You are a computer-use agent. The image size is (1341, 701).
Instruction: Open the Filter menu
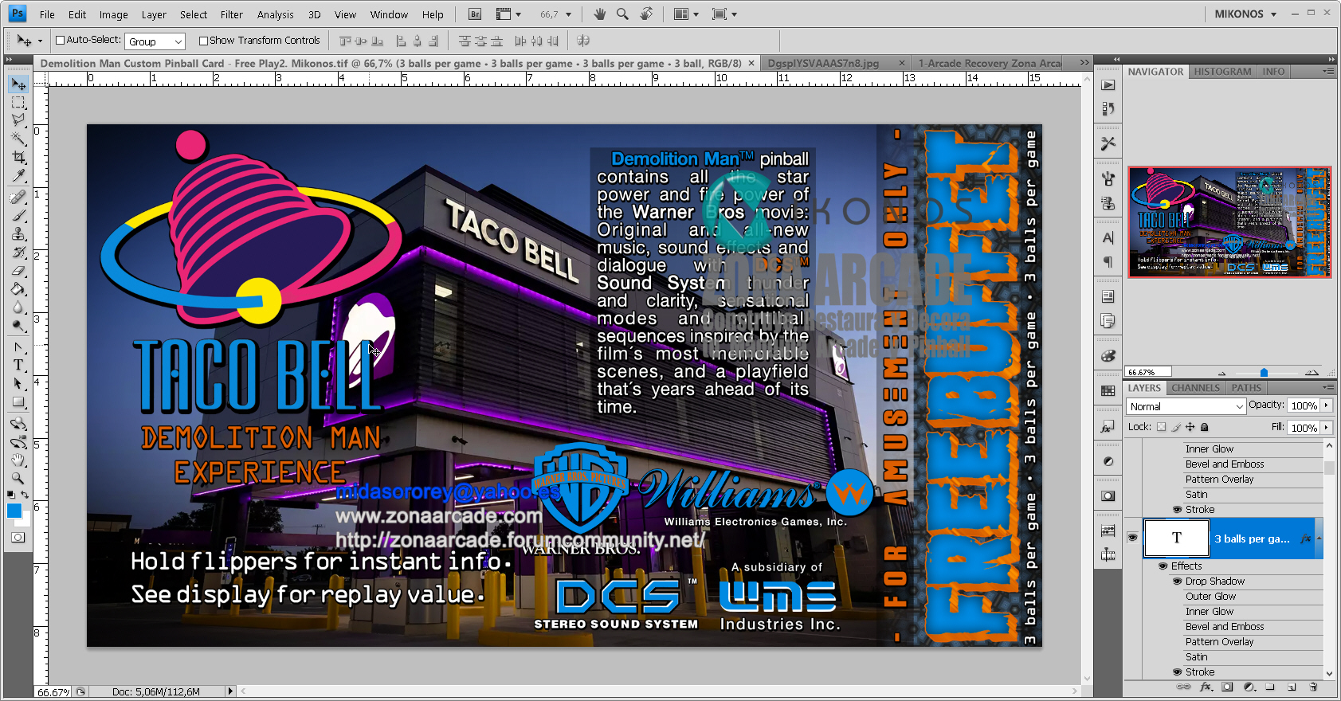pyautogui.click(x=231, y=14)
